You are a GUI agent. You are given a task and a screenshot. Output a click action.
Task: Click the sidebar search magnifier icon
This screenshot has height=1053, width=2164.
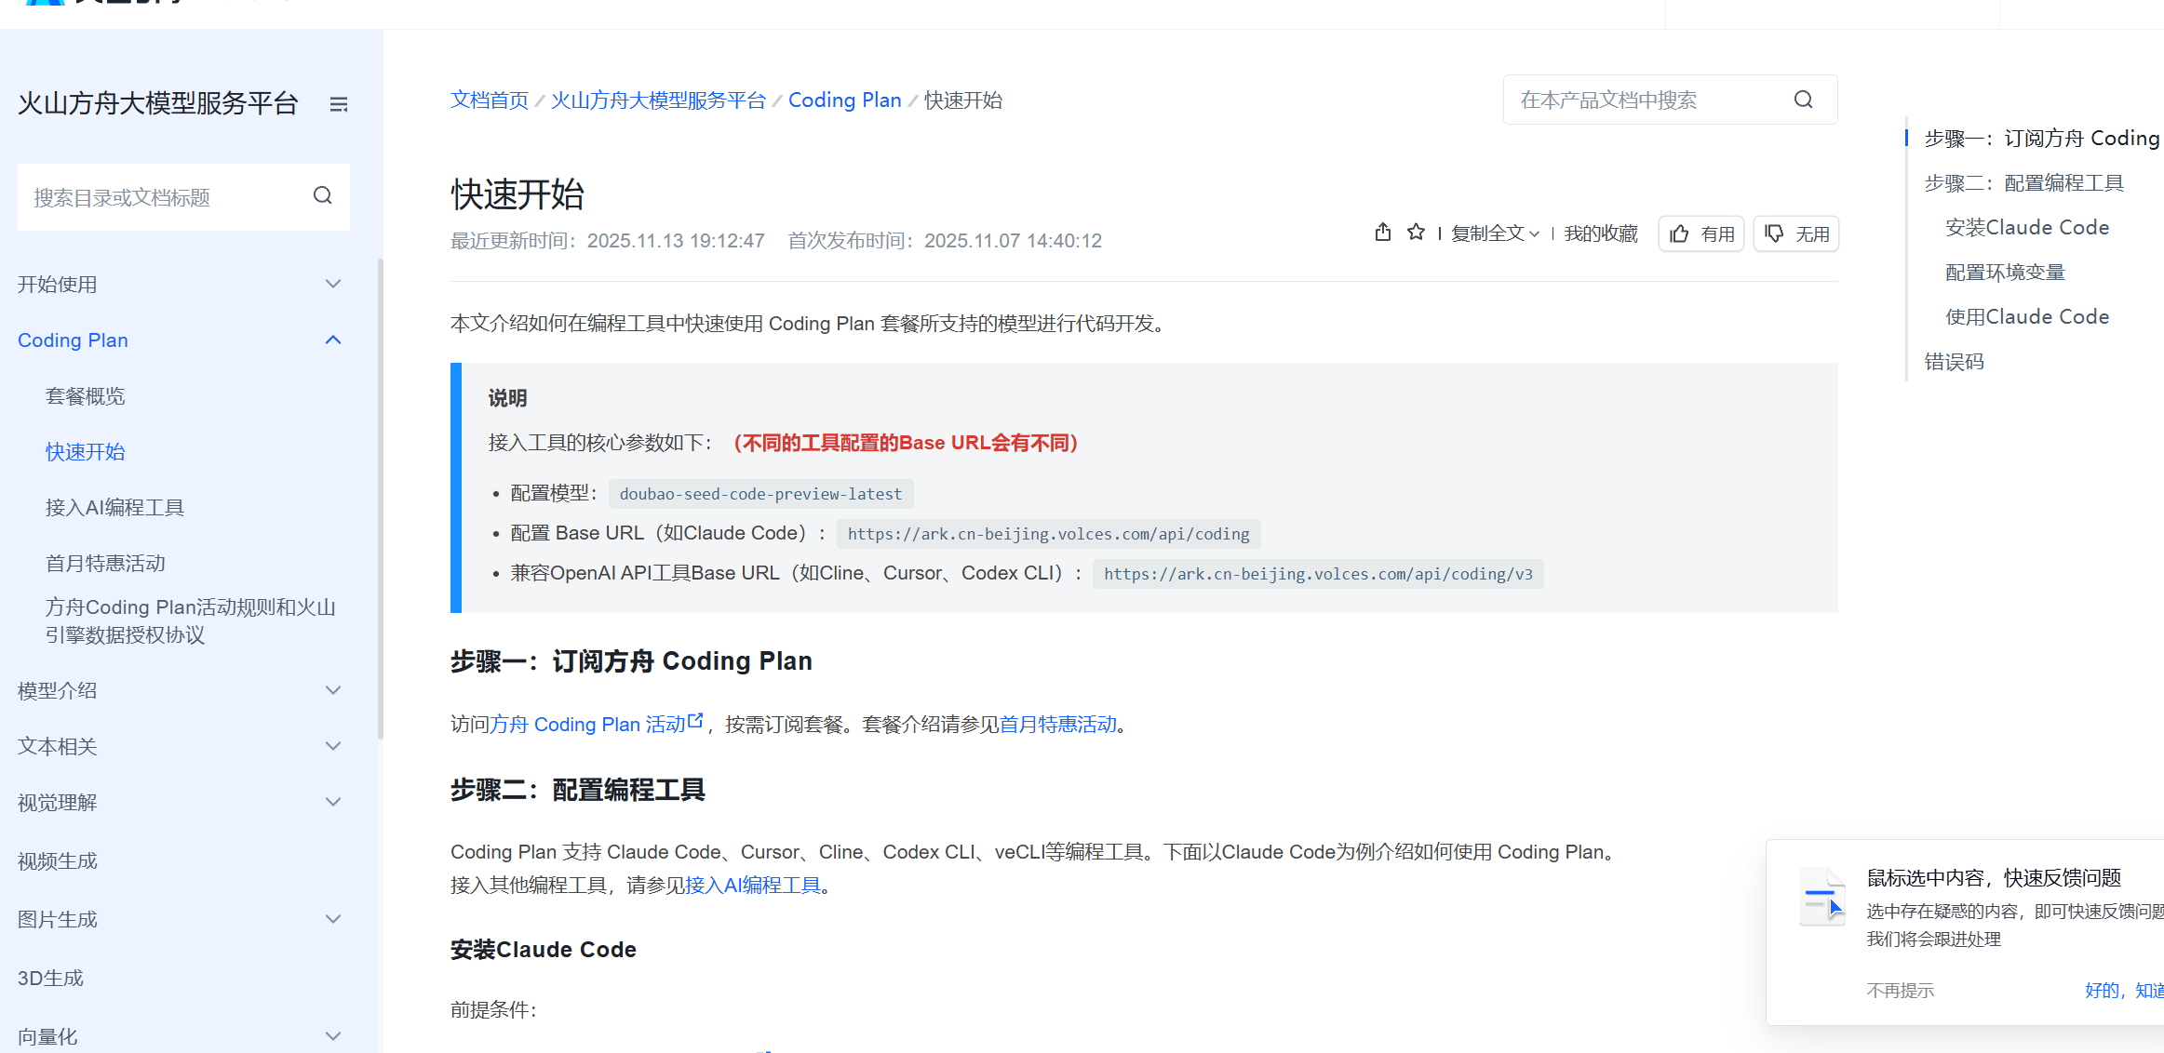tap(323, 195)
